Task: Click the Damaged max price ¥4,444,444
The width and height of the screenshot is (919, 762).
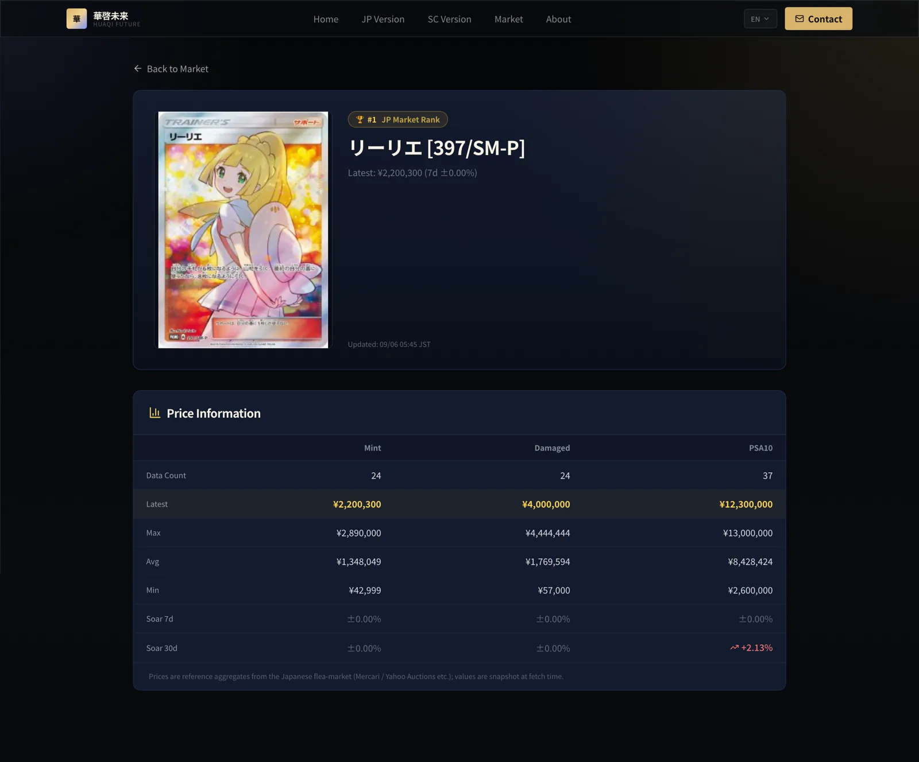Action: coord(547,533)
